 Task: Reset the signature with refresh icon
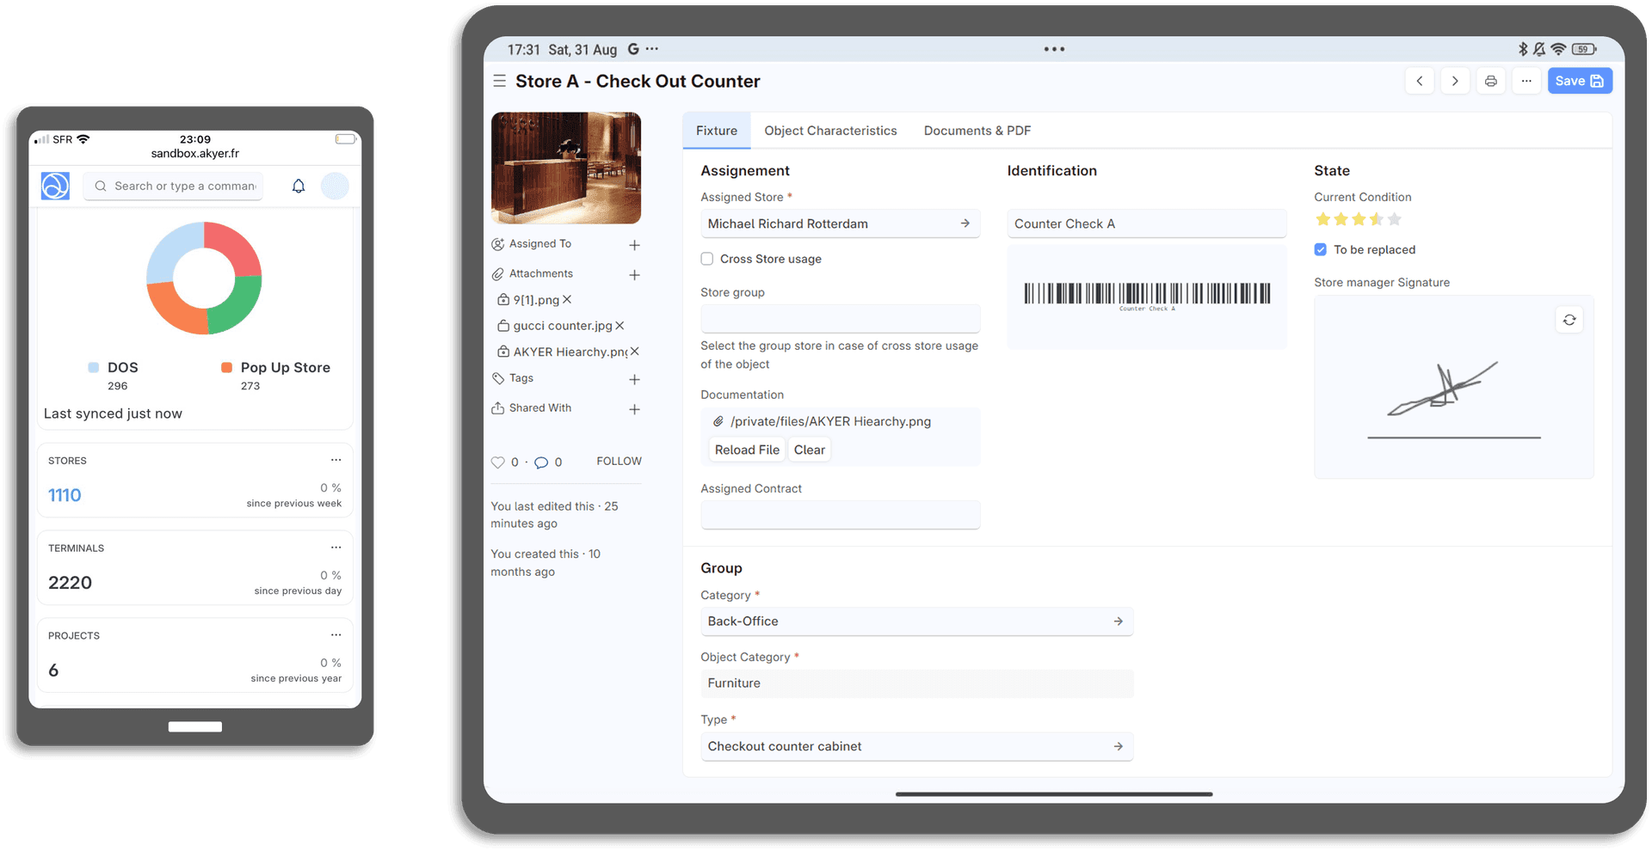coord(1569,320)
